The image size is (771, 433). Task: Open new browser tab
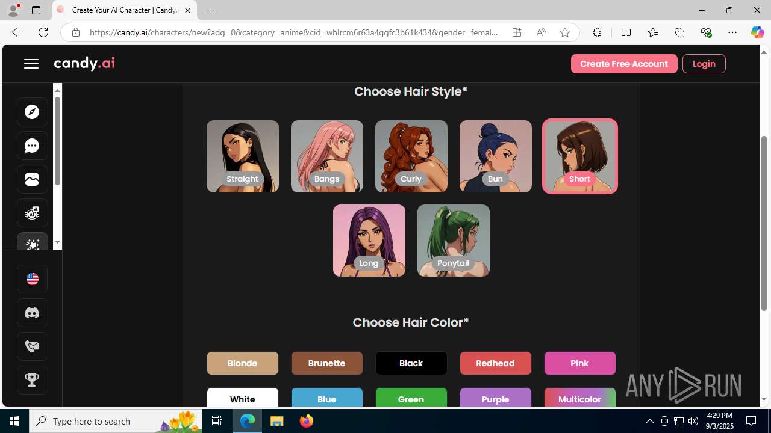pos(210,10)
